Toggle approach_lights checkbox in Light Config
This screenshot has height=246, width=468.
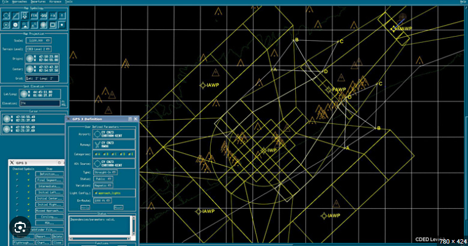click(x=96, y=193)
